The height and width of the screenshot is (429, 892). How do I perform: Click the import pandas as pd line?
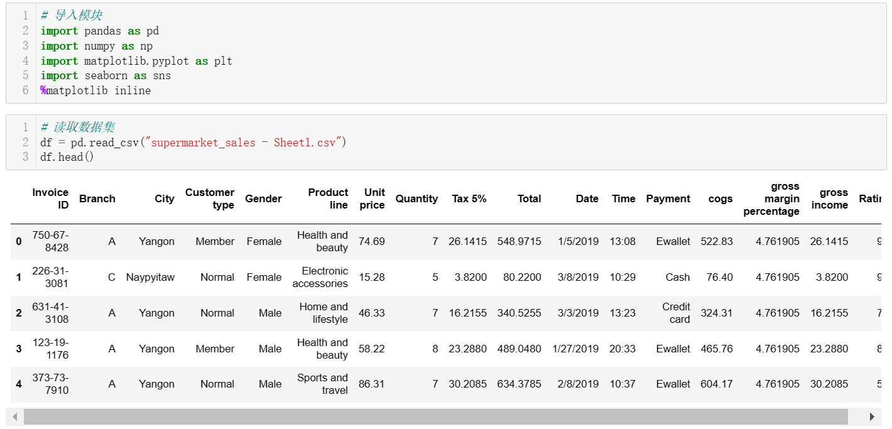(100, 31)
